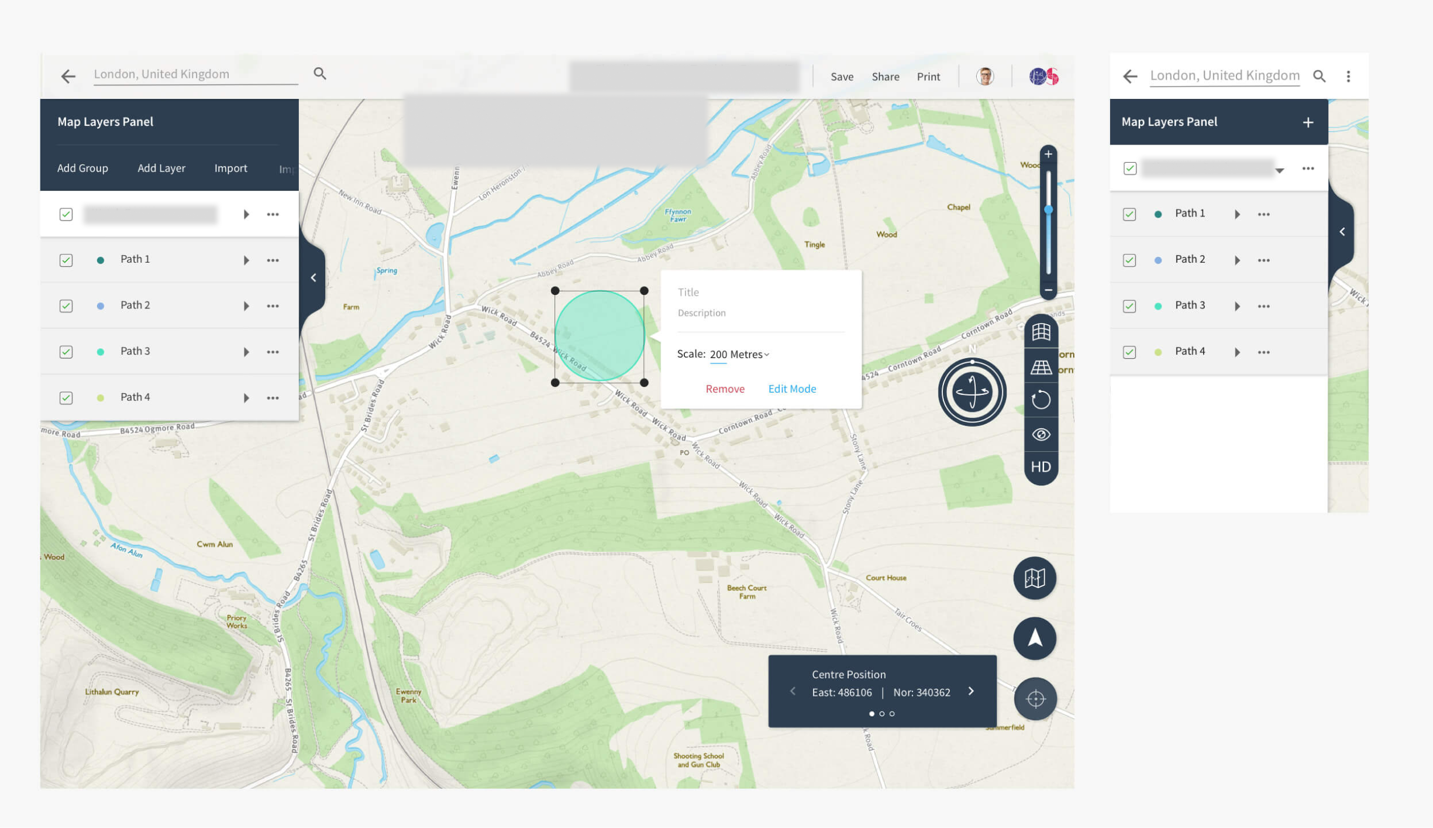Click the crosshair locate button

coord(1035,698)
